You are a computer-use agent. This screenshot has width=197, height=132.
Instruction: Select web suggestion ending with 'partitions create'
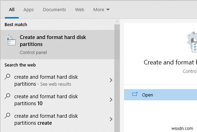click(57, 119)
